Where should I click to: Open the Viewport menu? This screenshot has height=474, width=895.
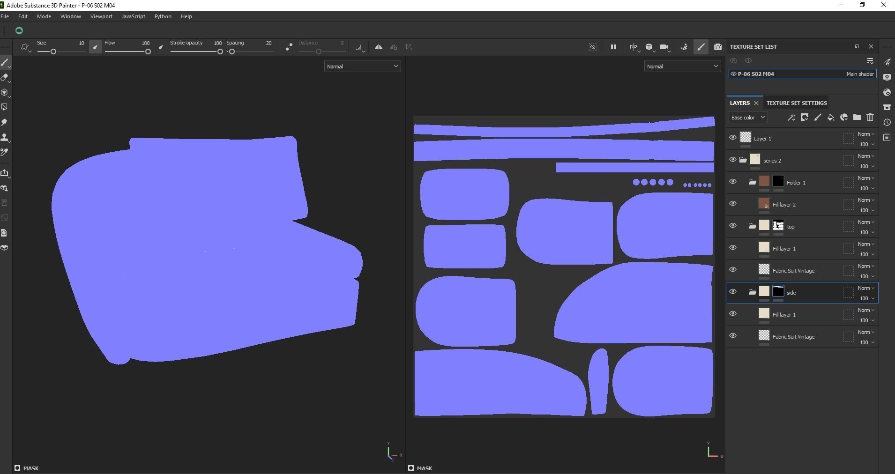click(x=101, y=16)
